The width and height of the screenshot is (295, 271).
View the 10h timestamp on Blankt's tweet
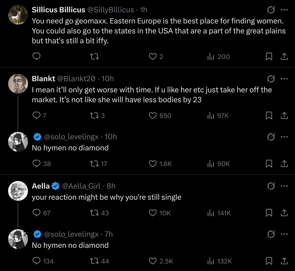(x=108, y=79)
